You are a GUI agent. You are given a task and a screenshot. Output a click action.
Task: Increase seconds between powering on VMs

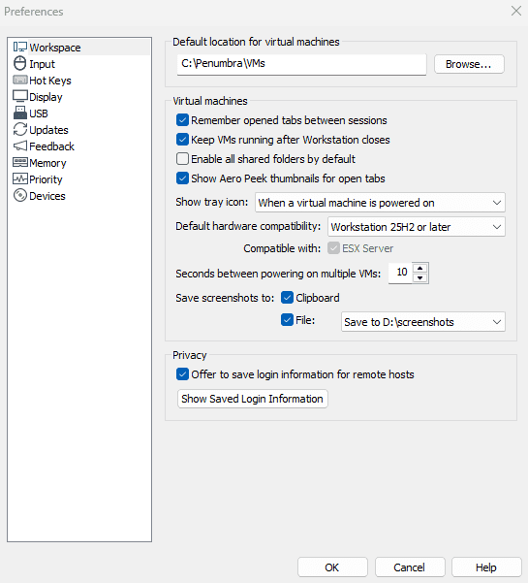click(x=419, y=268)
